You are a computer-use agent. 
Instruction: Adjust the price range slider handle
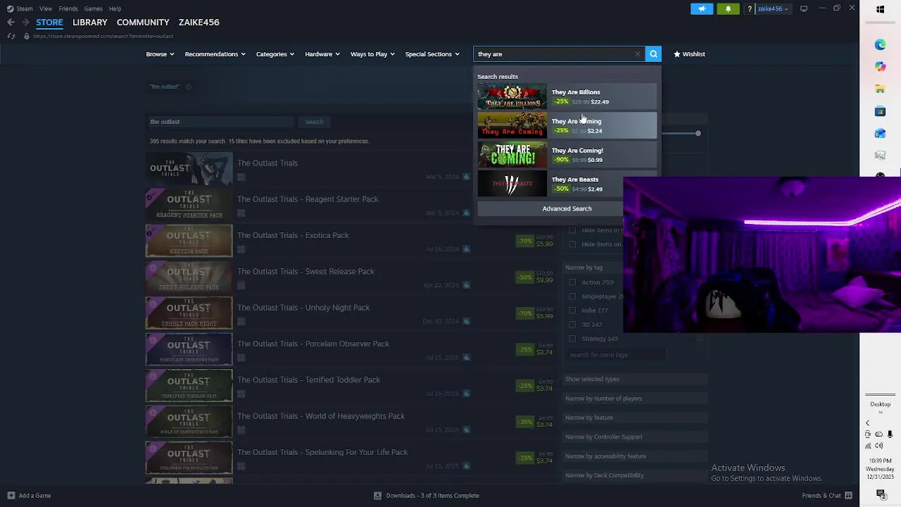[x=698, y=133]
